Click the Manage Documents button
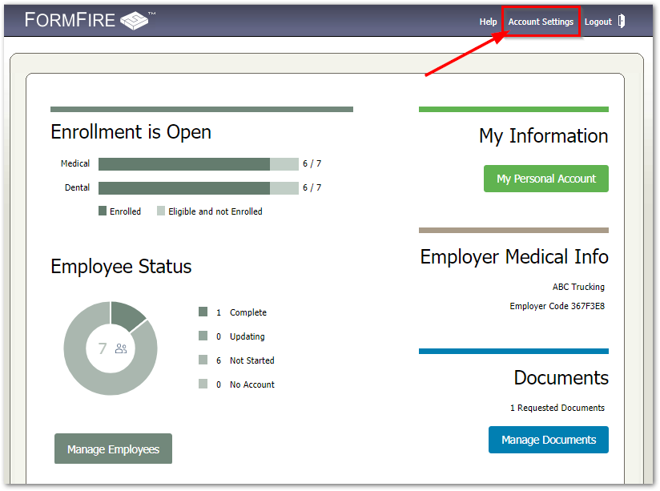 pos(549,440)
